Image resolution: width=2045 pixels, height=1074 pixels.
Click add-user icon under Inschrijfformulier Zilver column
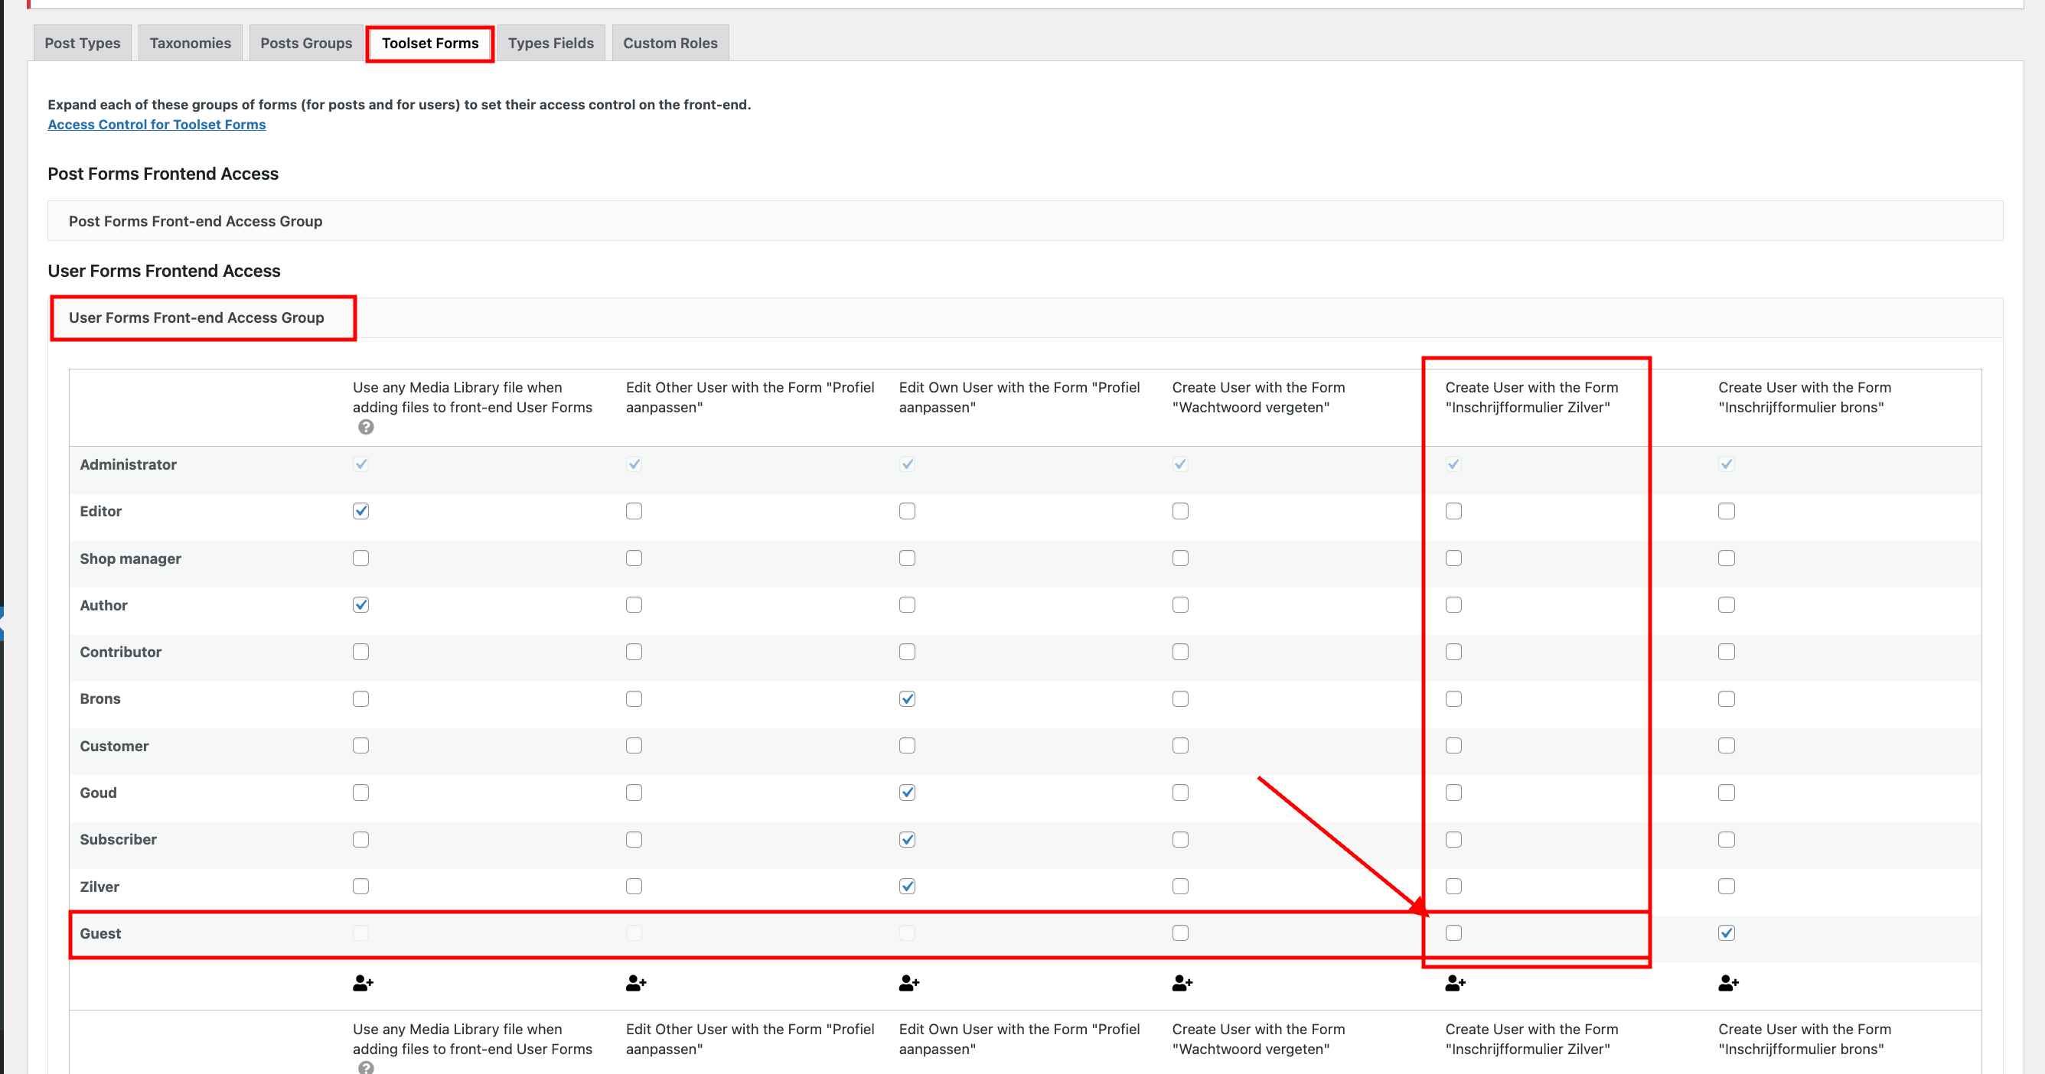[x=1455, y=984]
